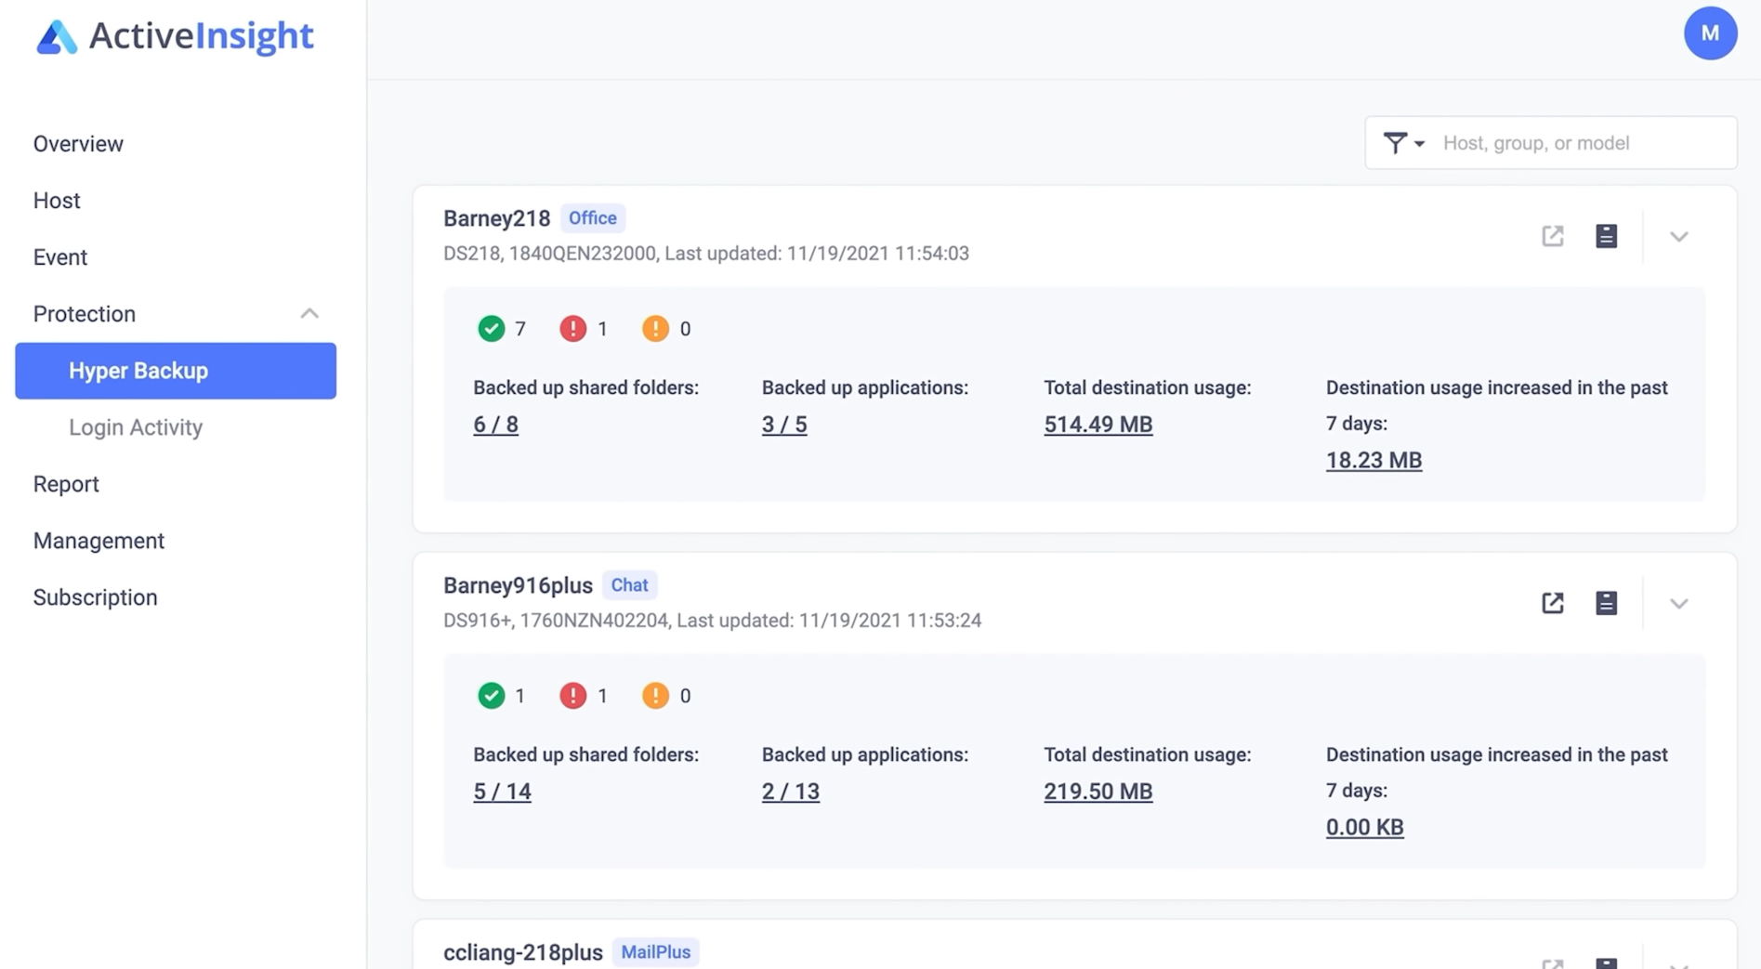Screen dimensions: 1761x969
Task: Click the Chat tag on Barney916plus
Action: click(x=629, y=585)
